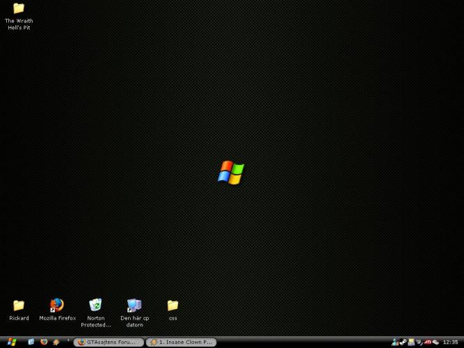The height and width of the screenshot is (348, 464).
Task: Open MSN Messenger tray icon
Action: click(x=395, y=342)
